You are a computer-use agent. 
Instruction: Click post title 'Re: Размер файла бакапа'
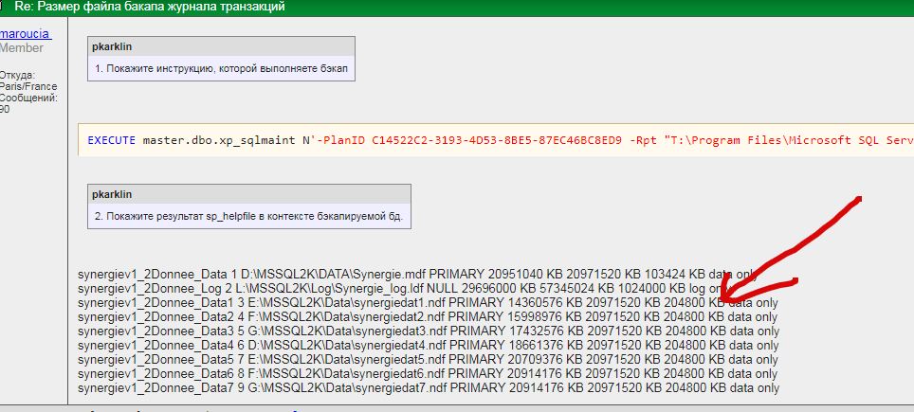(149, 7)
